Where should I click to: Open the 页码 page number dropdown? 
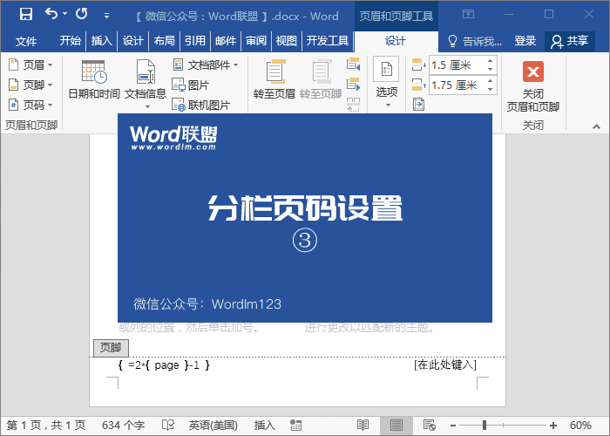pos(30,105)
